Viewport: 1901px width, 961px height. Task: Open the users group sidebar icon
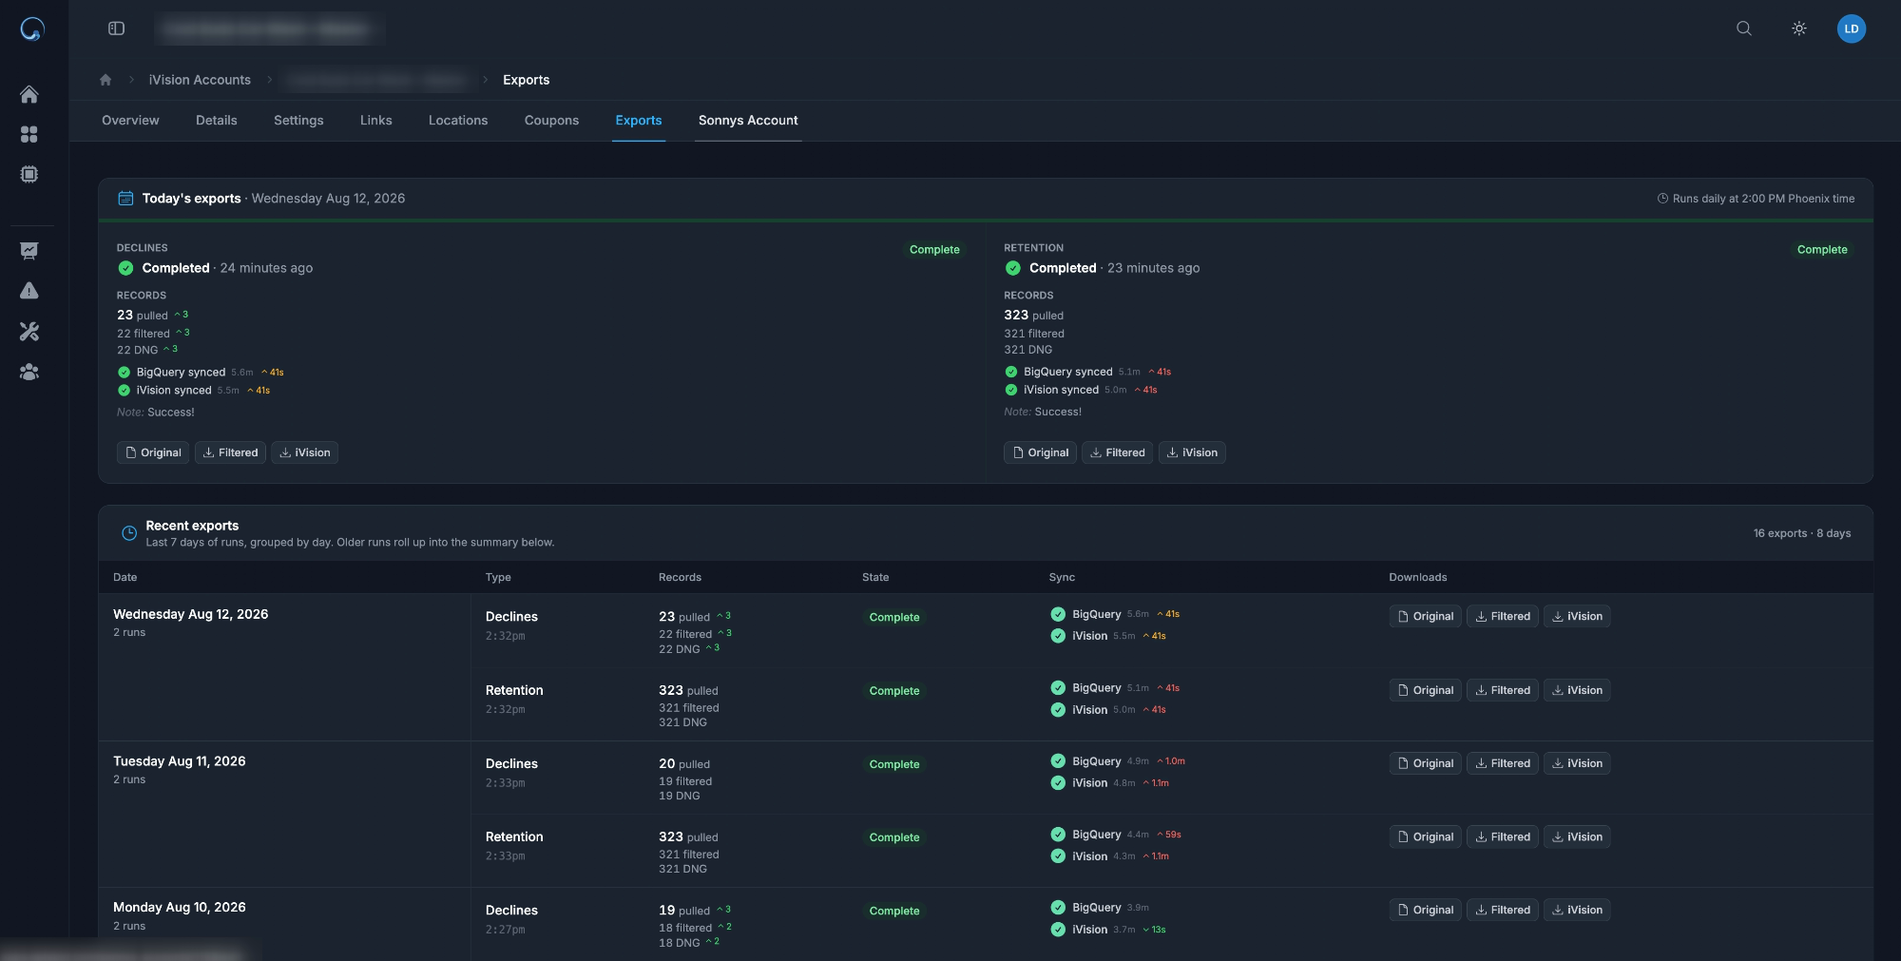pyautogui.click(x=29, y=372)
